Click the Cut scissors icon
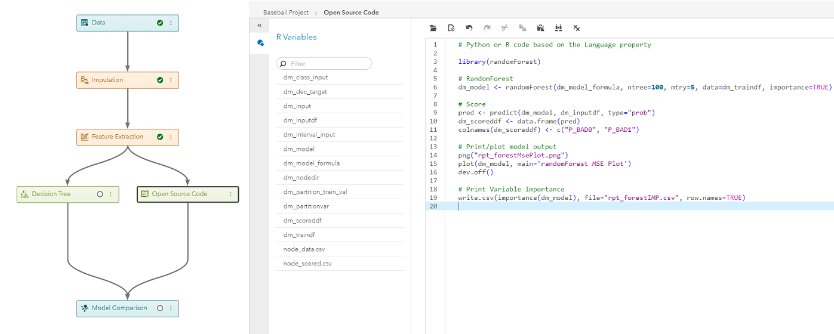The height and width of the screenshot is (334, 834). pos(504,28)
